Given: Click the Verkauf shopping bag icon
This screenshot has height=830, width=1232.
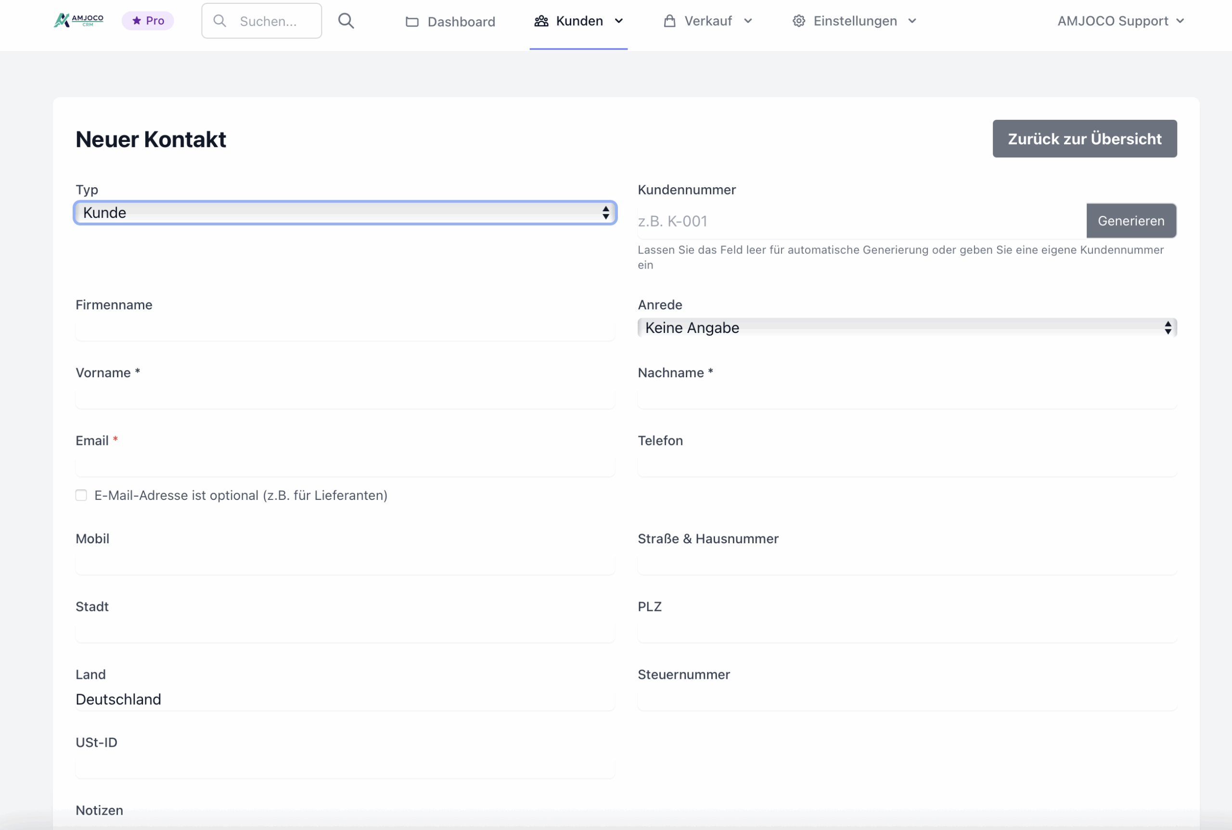Looking at the screenshot, I should click(x=669, y=21).
